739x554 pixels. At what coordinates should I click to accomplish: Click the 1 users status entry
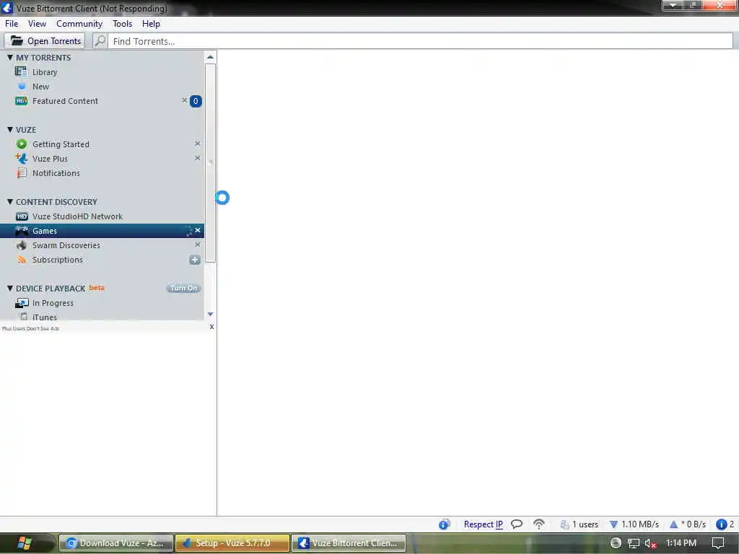click(x=580, y=524)
